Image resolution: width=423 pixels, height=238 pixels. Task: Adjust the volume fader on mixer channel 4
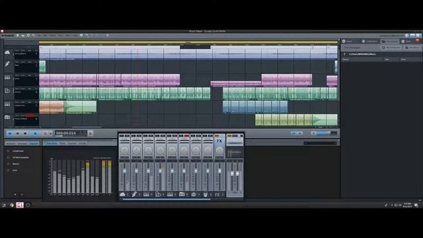(160, 171)
